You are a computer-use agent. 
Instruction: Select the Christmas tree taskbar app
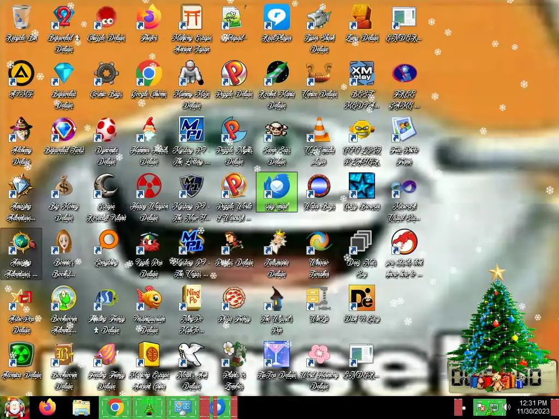pyautogui.click(x=150, y=408)
